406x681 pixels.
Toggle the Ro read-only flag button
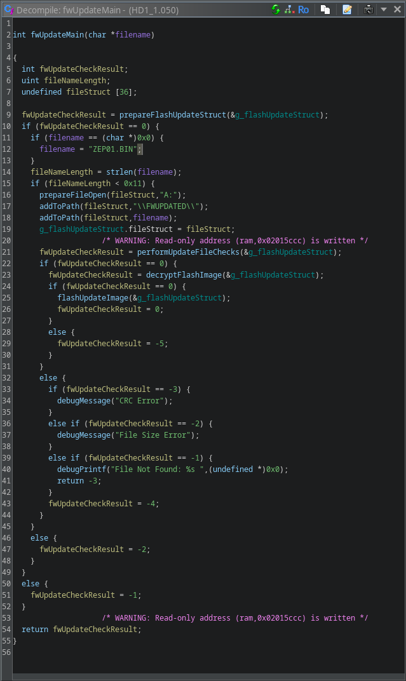304,10
